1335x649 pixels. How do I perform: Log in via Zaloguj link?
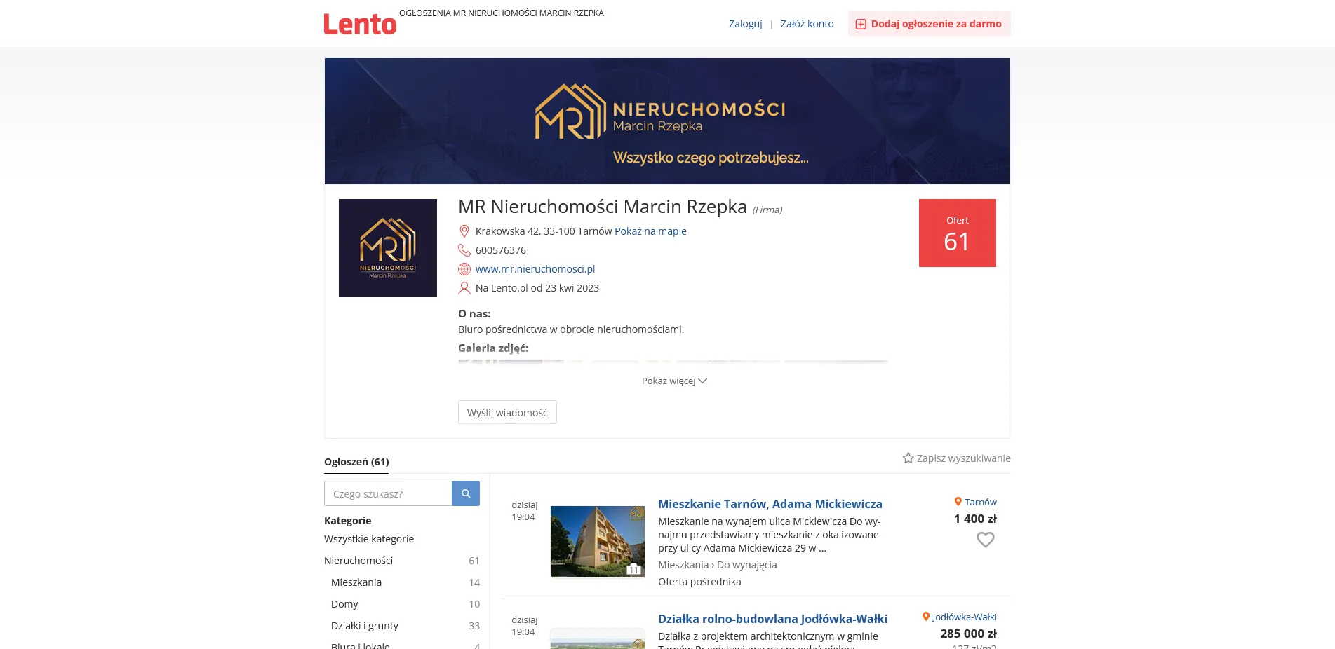pyautogui.click(x=745, y=24)
